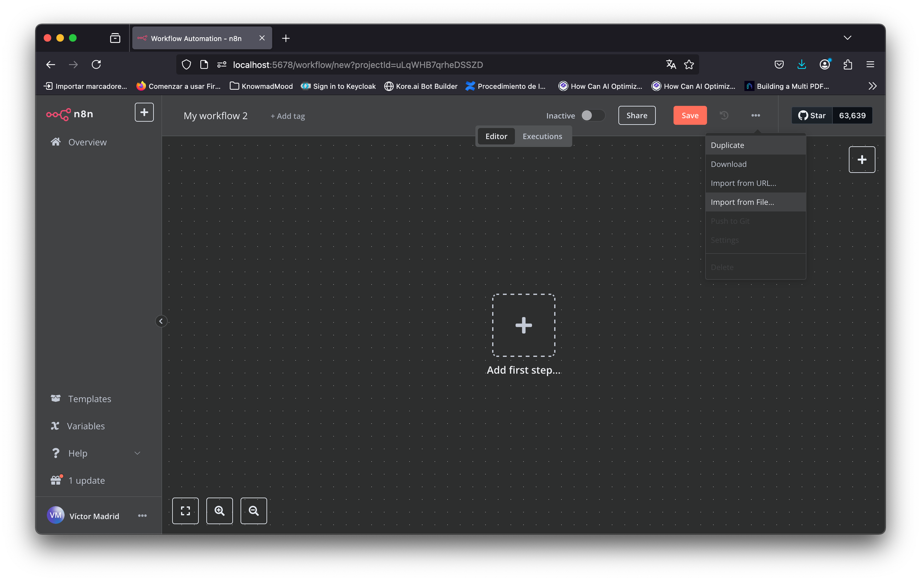This screenshot has width=921, height=581.
Task: Switch to the Editor tab
Action: coord(496,136)
